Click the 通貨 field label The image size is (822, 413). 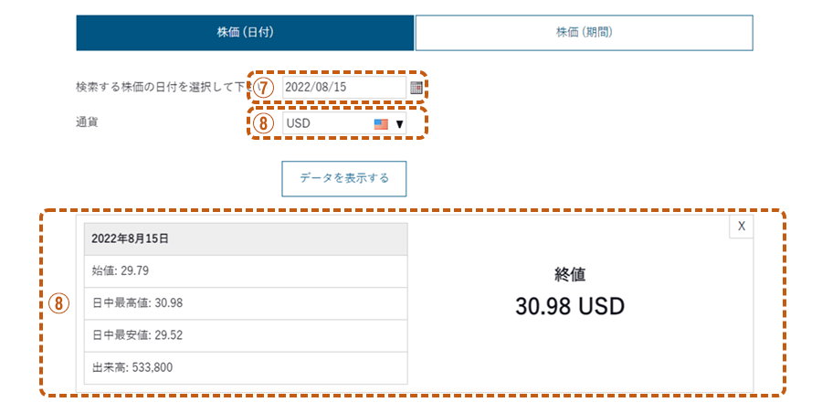coord(87,122)
